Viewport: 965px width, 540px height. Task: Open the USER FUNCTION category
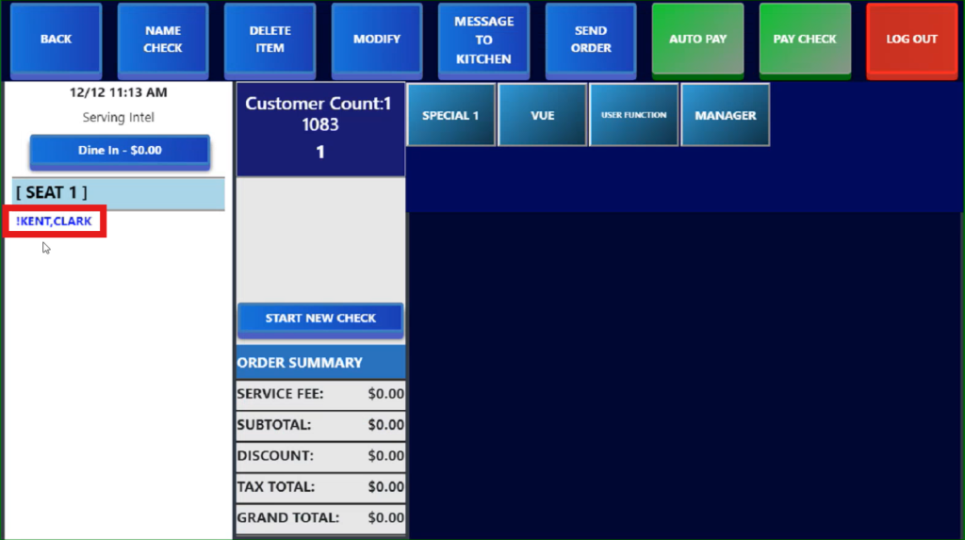tap(633, 115)
